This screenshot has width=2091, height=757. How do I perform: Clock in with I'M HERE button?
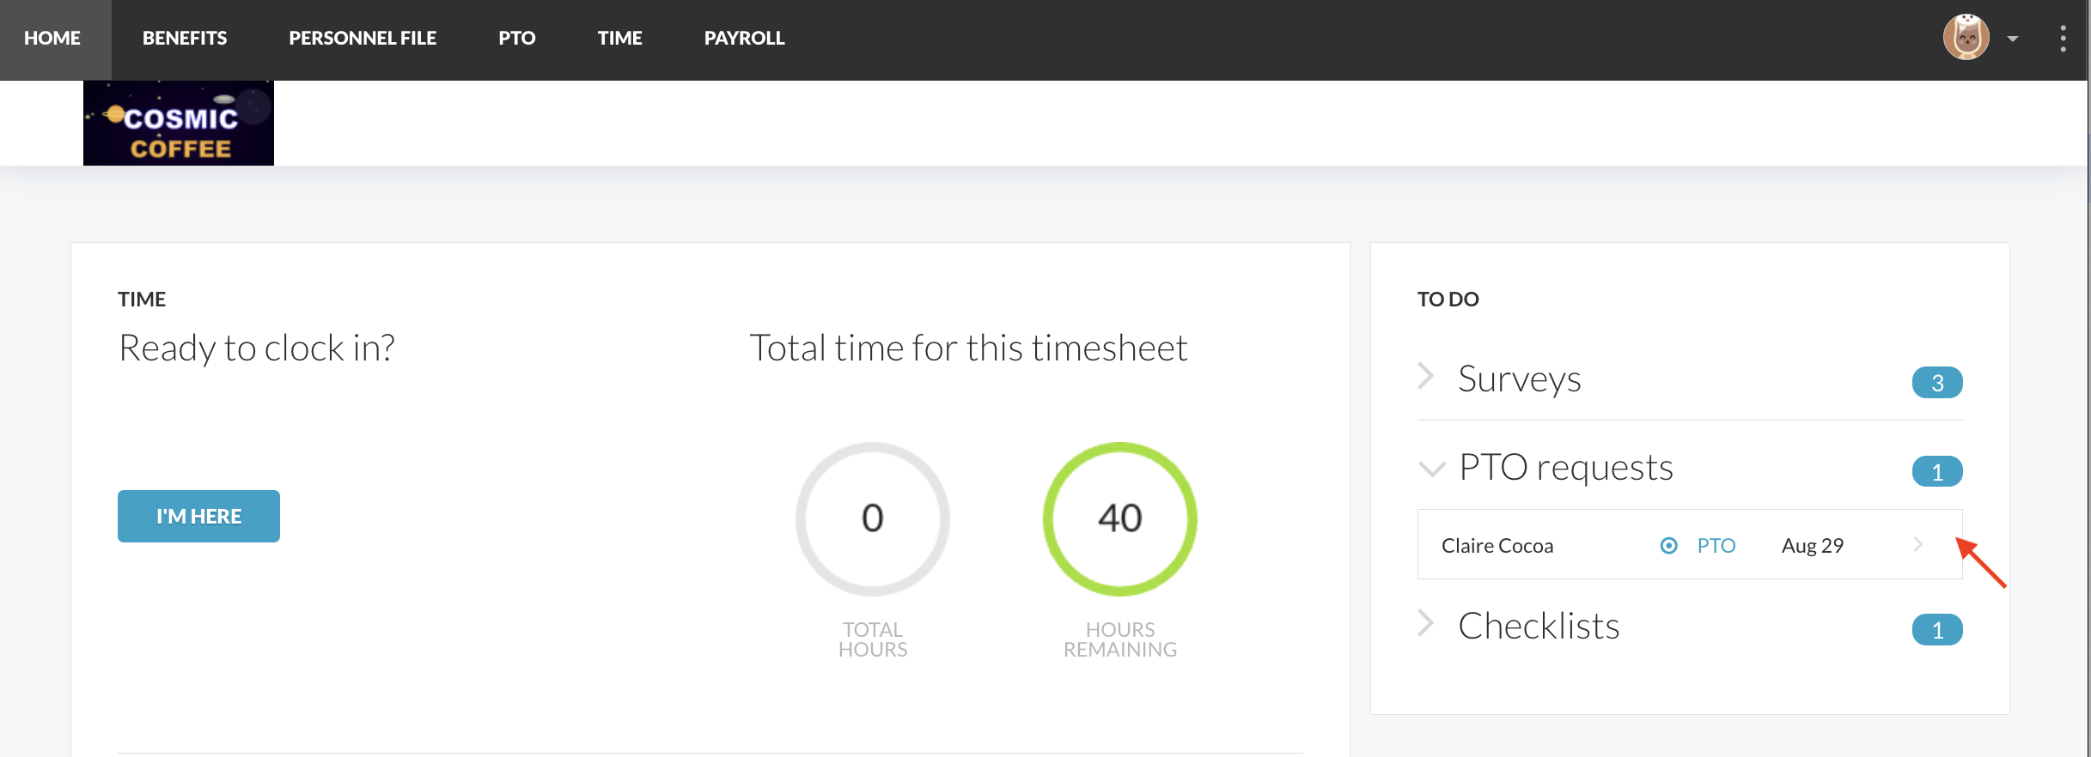198,516
